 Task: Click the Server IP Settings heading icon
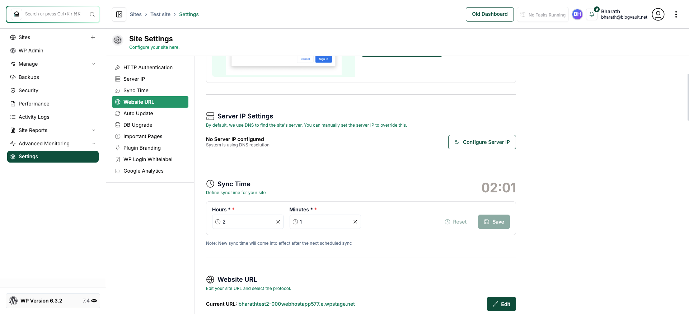210,116
